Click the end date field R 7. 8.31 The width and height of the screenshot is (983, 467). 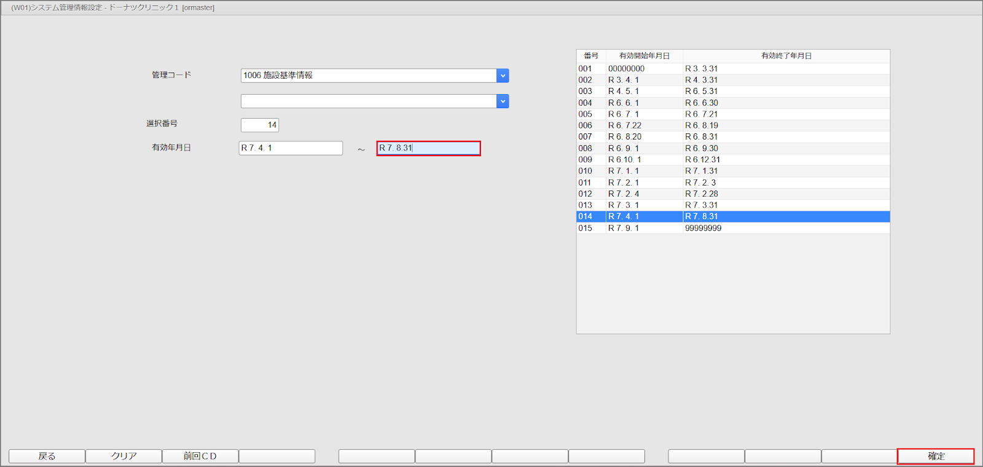point(428,148)
